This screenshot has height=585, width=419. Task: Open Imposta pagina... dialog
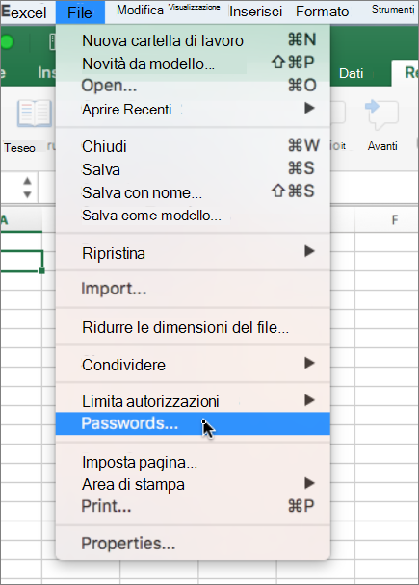tap(193, 462)
